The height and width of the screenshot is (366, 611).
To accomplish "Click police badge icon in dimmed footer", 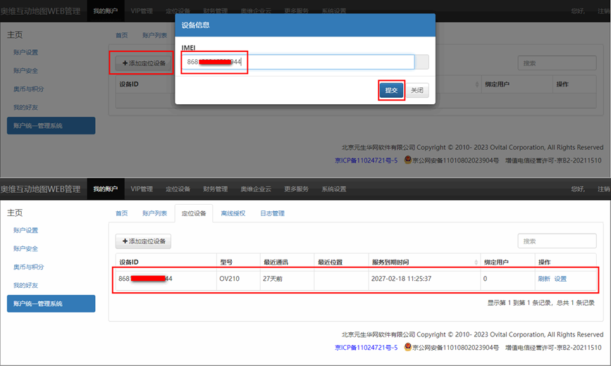I will (x=408, y=160).
